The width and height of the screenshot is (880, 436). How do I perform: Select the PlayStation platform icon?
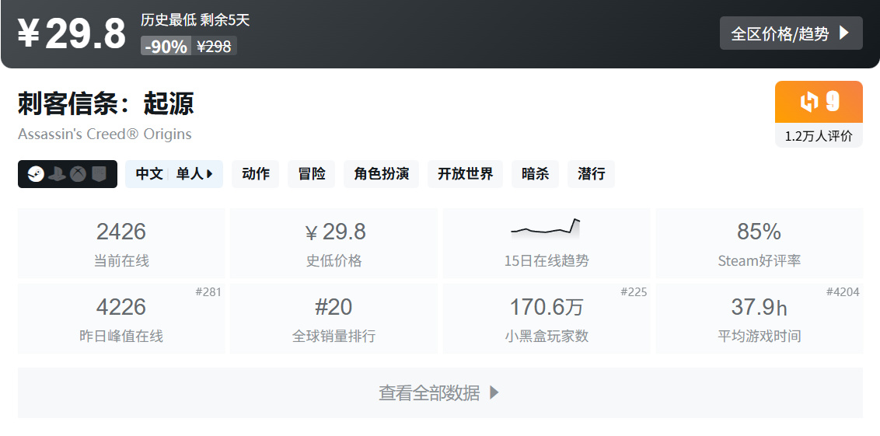pyautogui.click(x=57, y=175)
